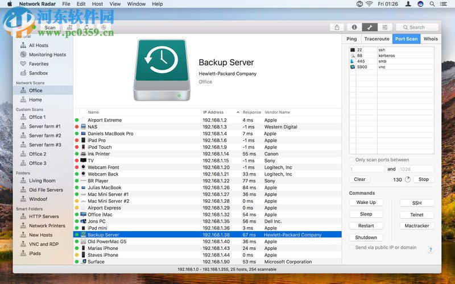Click the Search field in the toolbar

[417, 27]
